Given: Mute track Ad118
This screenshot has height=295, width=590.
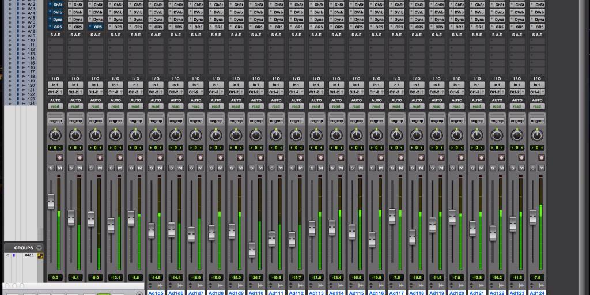Looking at the screenshot, I should click(421, 168).
